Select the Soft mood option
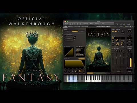Image resolution: width=137 pixels, height=103 pixels. click(x=68, y=31)
